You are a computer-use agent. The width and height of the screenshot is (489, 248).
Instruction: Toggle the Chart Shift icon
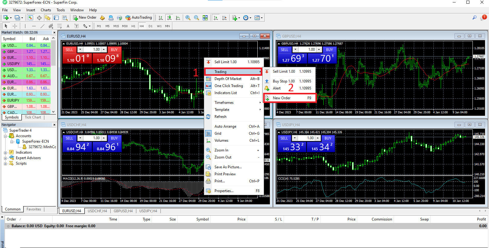pyautogui.click(x=224, y=18)
